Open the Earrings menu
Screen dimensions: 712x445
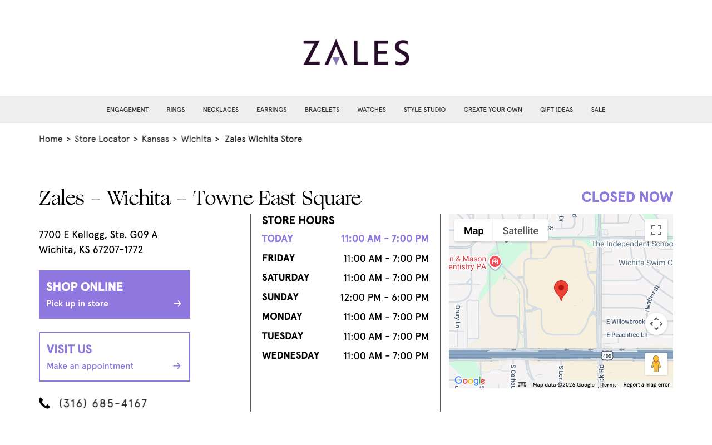(x=271, y=110)
